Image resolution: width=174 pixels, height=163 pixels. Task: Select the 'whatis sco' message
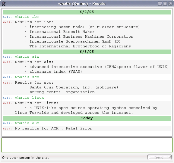click(x=27, y=77)
